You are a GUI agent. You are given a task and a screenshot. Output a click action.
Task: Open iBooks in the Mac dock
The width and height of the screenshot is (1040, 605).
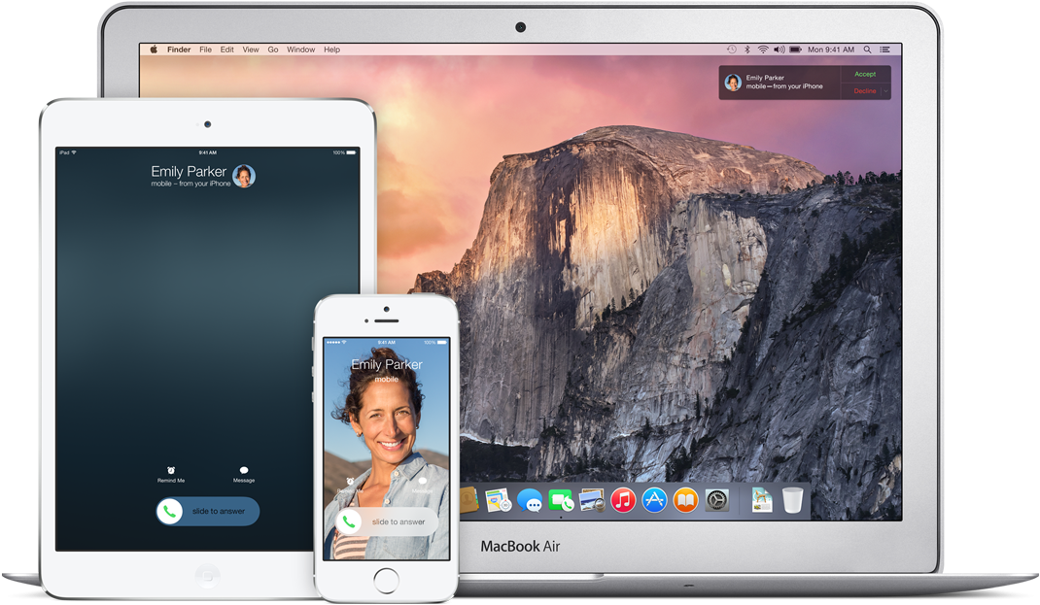pyautogui.click(x=685, y=500)
